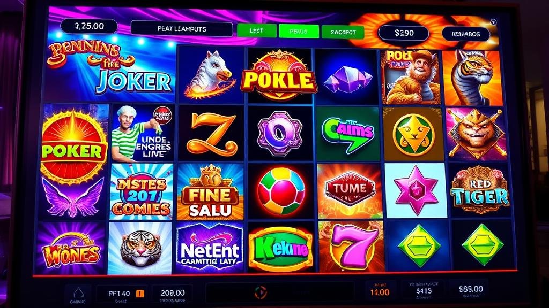
Task: Open the white tiger face tile
Action: (x=140, y=248)
